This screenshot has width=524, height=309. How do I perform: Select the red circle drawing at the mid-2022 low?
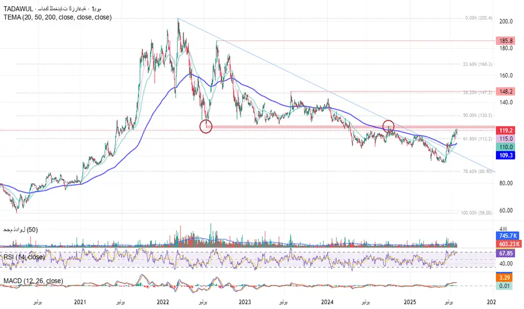pyautogui.click(x=206, y=126)
